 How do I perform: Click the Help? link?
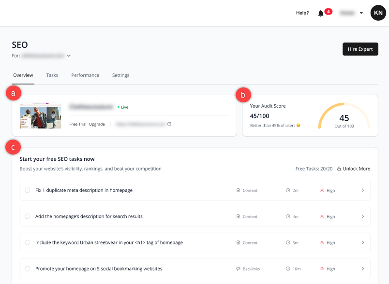(302, 13)
